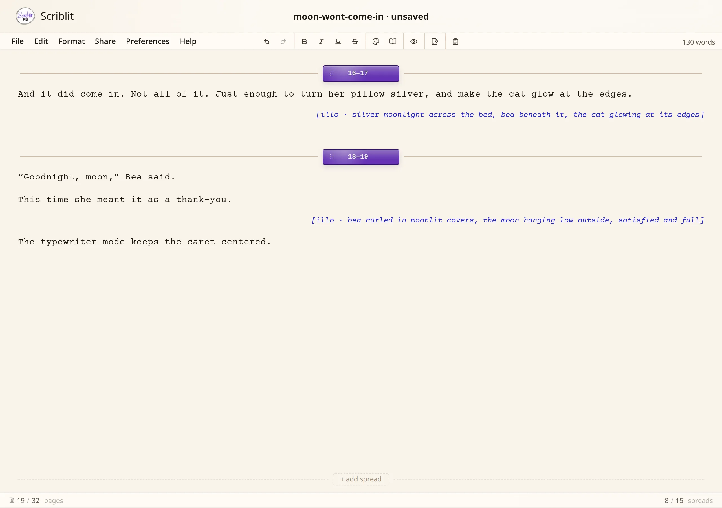722x508 pixels.
Task: Click the add spread button
Action: coord(361,479)
